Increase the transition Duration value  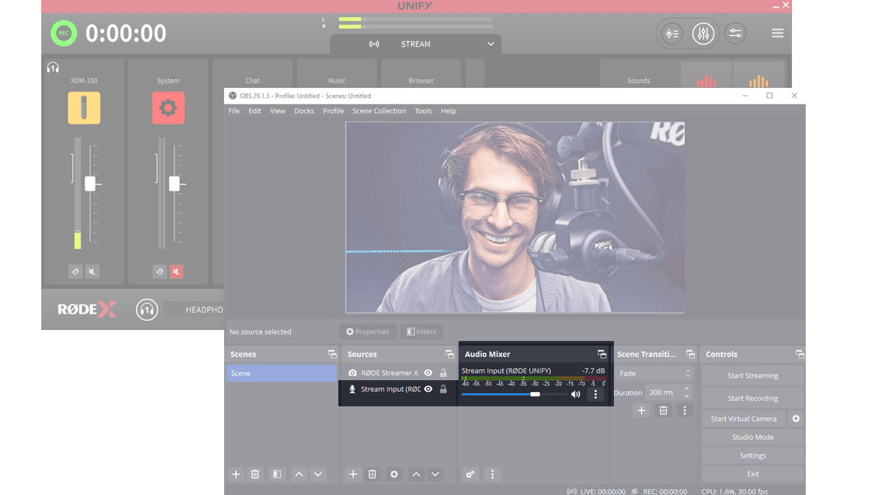(x=686, y=389)
